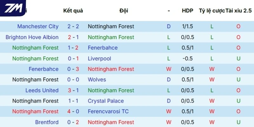
Task: Click the Tài xỉu 2.5 header
Action: (238, 10)
